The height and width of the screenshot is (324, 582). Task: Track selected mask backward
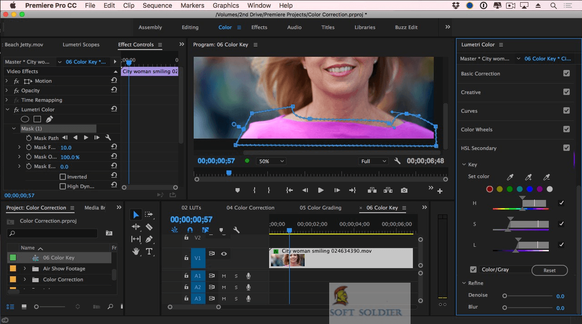pyautogui.click(x=75, y=138)
